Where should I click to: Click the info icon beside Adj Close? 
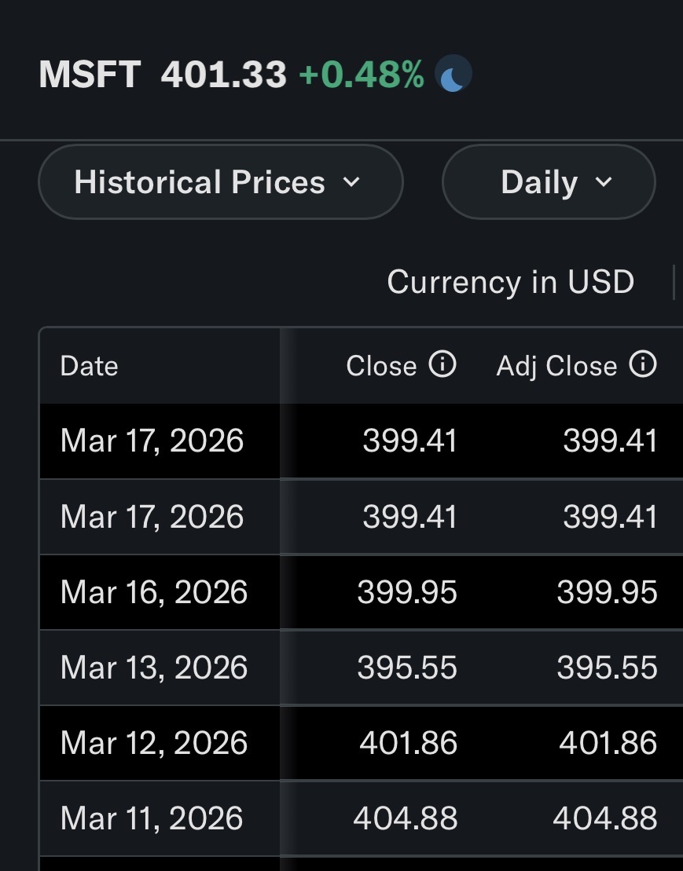[x=643, y=364]
